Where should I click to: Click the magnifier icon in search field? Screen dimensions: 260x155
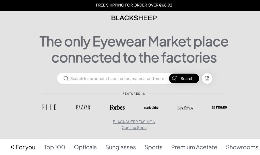coord(66,79)
